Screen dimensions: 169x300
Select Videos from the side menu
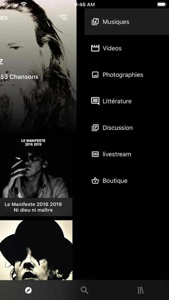click(127, 48)
